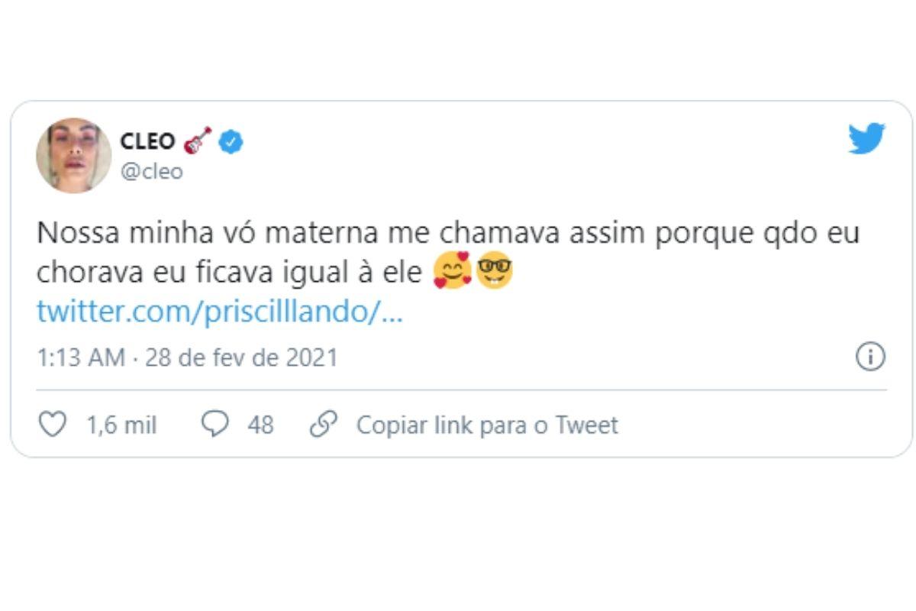The width and height of the screenshot is (916, 611).
Task: Click the CLEO display name
Action: click(147, 141)
